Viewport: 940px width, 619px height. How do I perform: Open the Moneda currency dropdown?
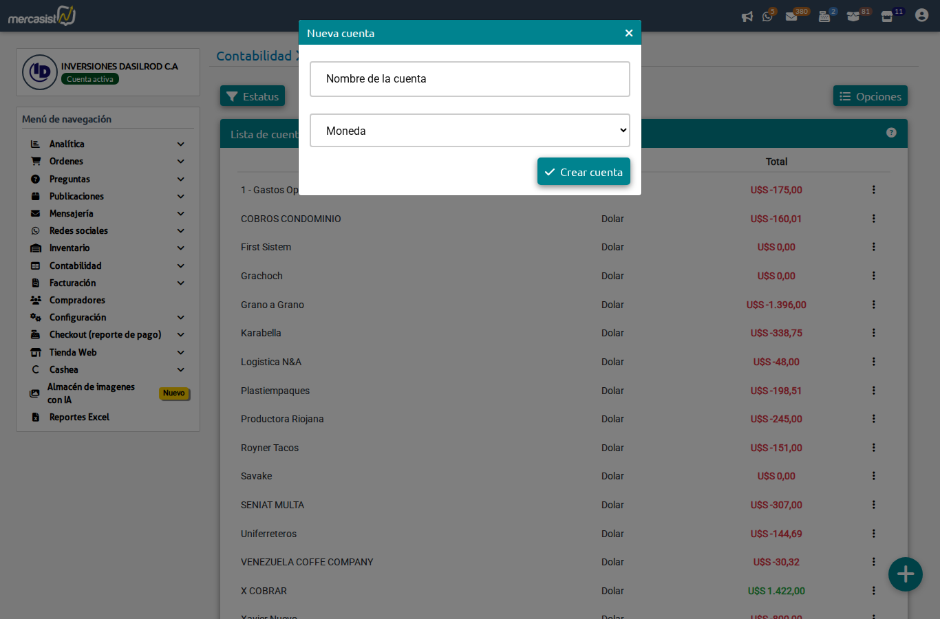469,131
